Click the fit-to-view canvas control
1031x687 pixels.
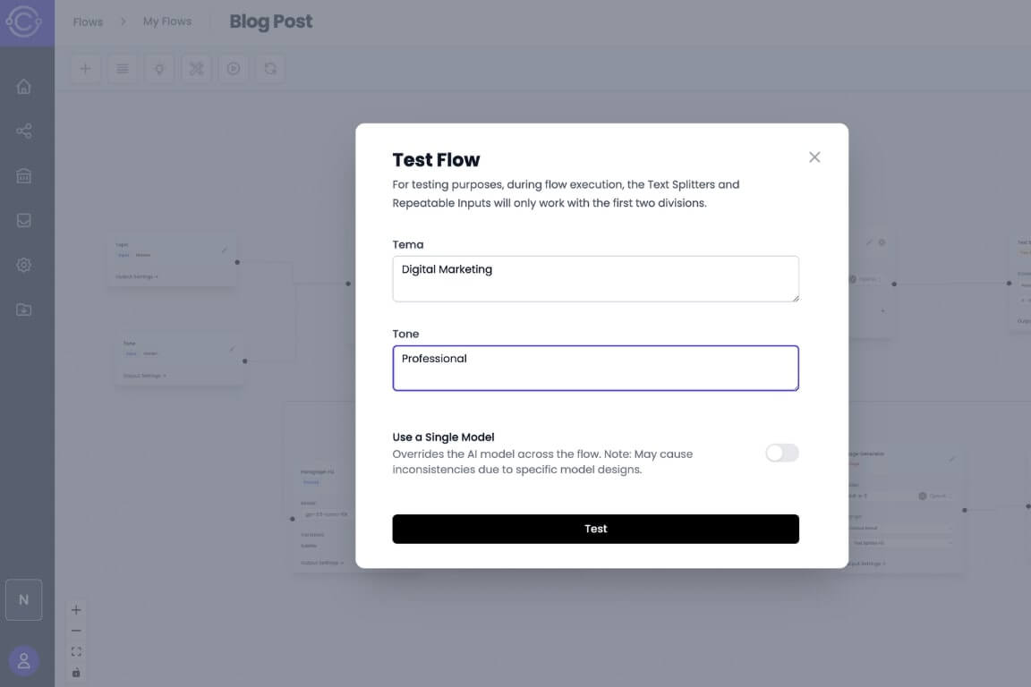76,651
